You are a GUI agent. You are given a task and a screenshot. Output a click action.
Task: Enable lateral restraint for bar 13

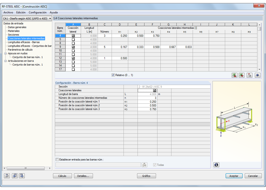tap(73, 62)
